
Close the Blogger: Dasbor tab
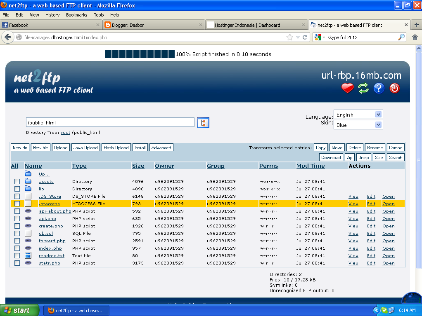201,25
